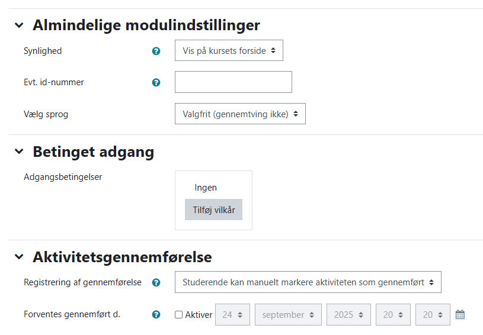Click the Tilføj vilkår button

point(213,210)
